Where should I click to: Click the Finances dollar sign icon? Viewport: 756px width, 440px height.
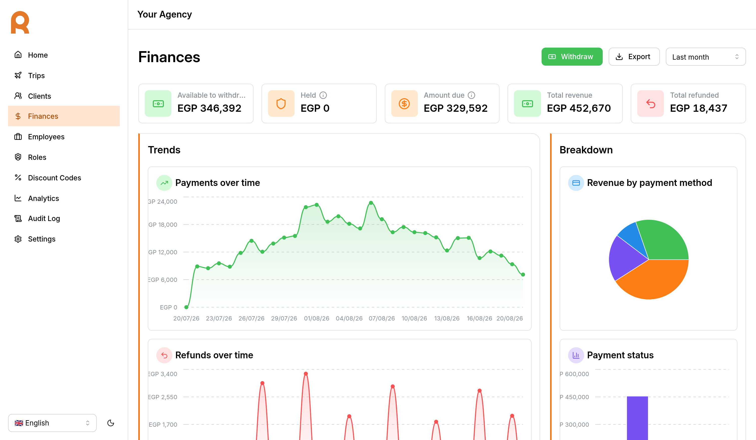(x=18, y=116)
